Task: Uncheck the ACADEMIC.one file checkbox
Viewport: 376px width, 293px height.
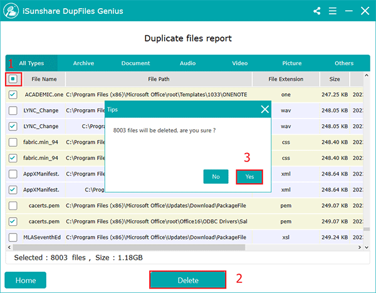Action: tap(13, 95)
